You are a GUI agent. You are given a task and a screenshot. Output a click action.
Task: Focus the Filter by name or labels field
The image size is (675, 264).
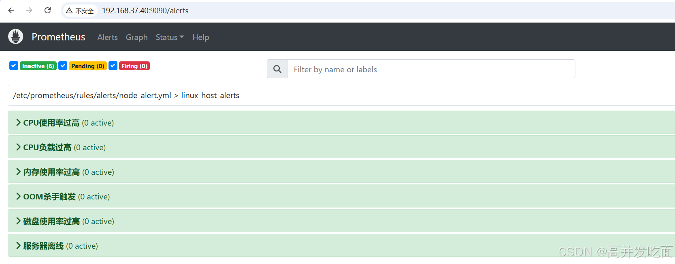431,69
